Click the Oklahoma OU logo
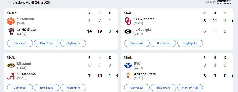238x92 pixels. click(128, 21)
